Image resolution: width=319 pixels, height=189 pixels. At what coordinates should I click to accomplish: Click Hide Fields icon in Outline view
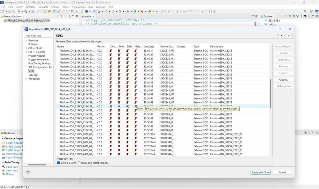coord(294,16)
